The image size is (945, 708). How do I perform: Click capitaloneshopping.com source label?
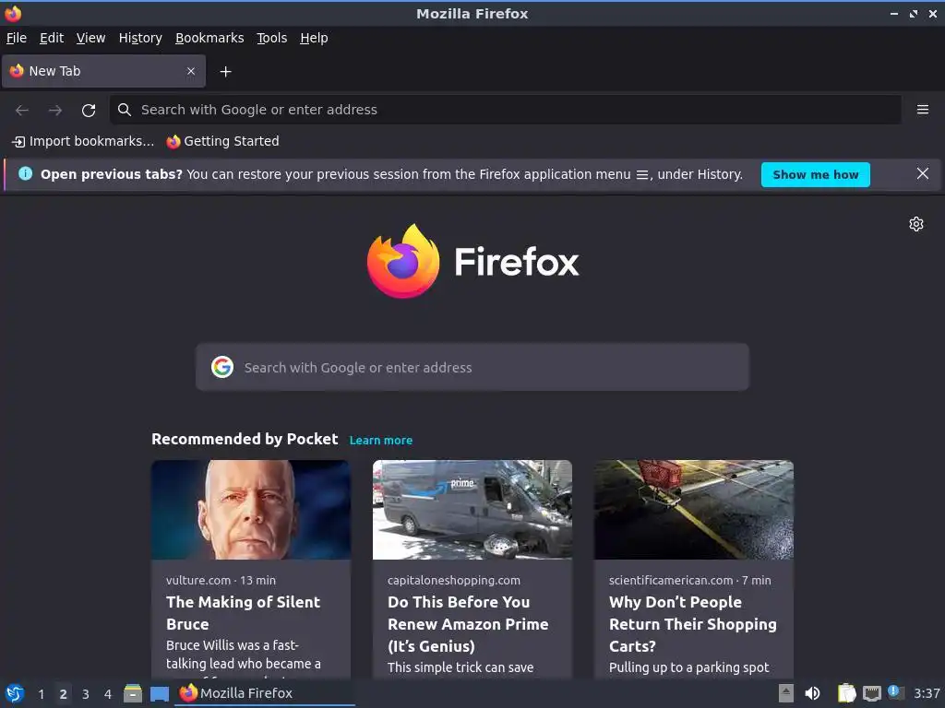coord(454,581)
